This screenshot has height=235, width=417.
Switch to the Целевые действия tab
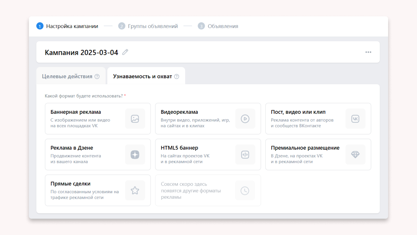tap(67, 77)
